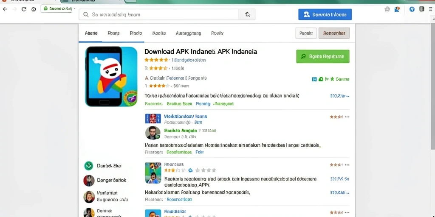
Task: Click the Sanne link beside share icons
Action: [x=343, y=79]
